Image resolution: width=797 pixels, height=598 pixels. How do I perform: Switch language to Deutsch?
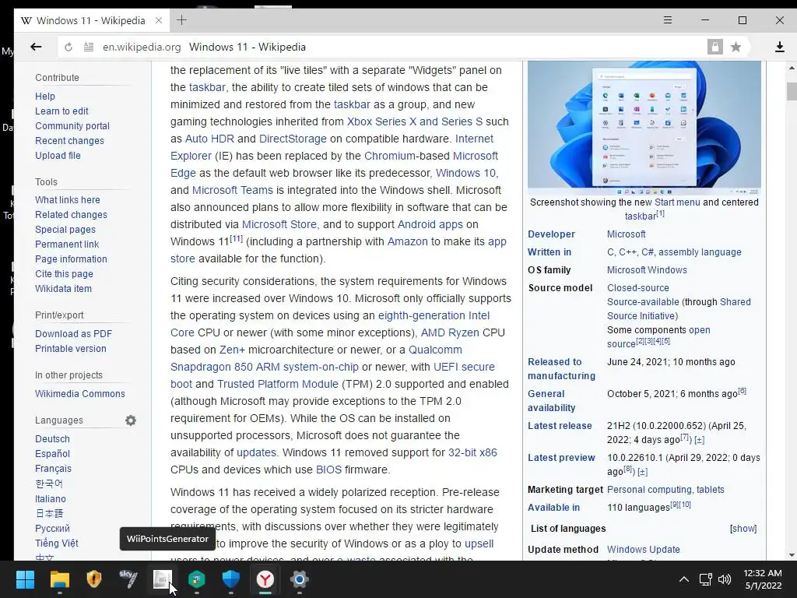(x=52, y=439)
